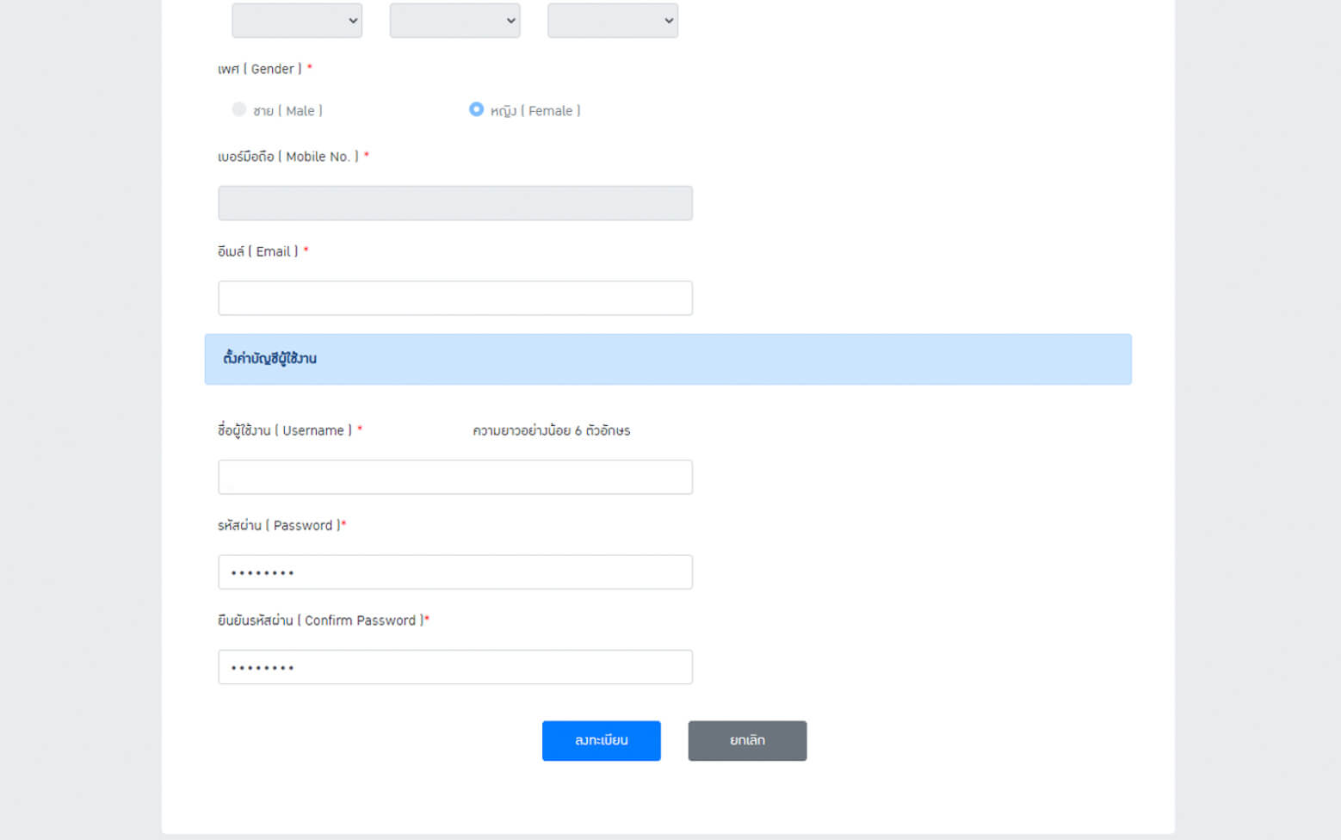The width and height of the screenshot is (1341, 840).
Task: Expand the middle date dropdown
Action: click(454, 21)
